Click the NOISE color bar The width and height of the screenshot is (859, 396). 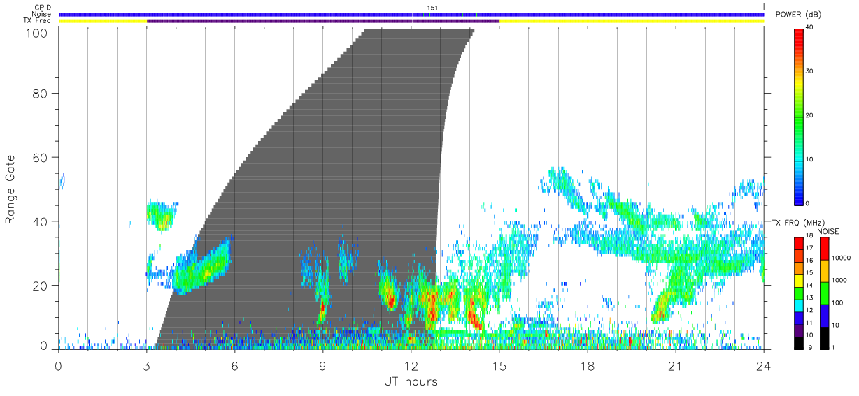[x=824, y=293]
